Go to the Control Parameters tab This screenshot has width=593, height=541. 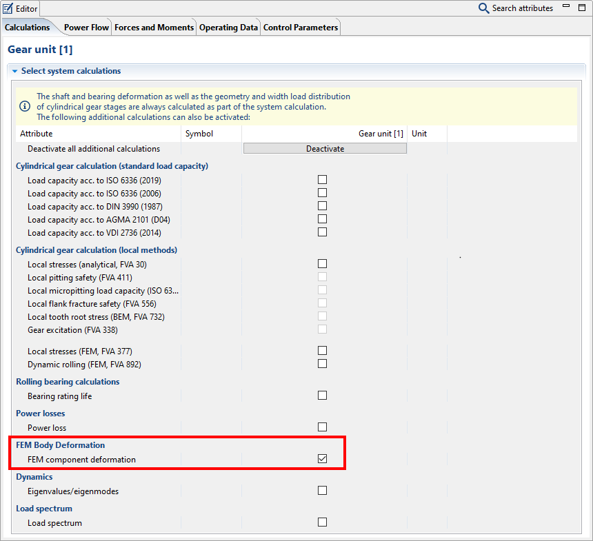(x=301, y=28)
